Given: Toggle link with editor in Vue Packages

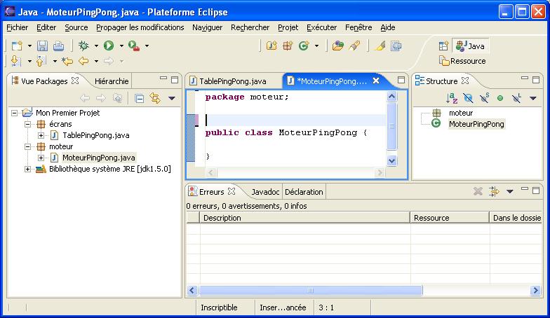Looking at the screenshot, I should (x=155, y=98).
